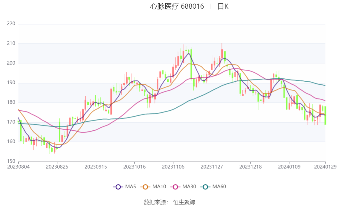This screenshot has width=339, height=206.
Task: Click the 220 y-axis value label
Action: 10,24
